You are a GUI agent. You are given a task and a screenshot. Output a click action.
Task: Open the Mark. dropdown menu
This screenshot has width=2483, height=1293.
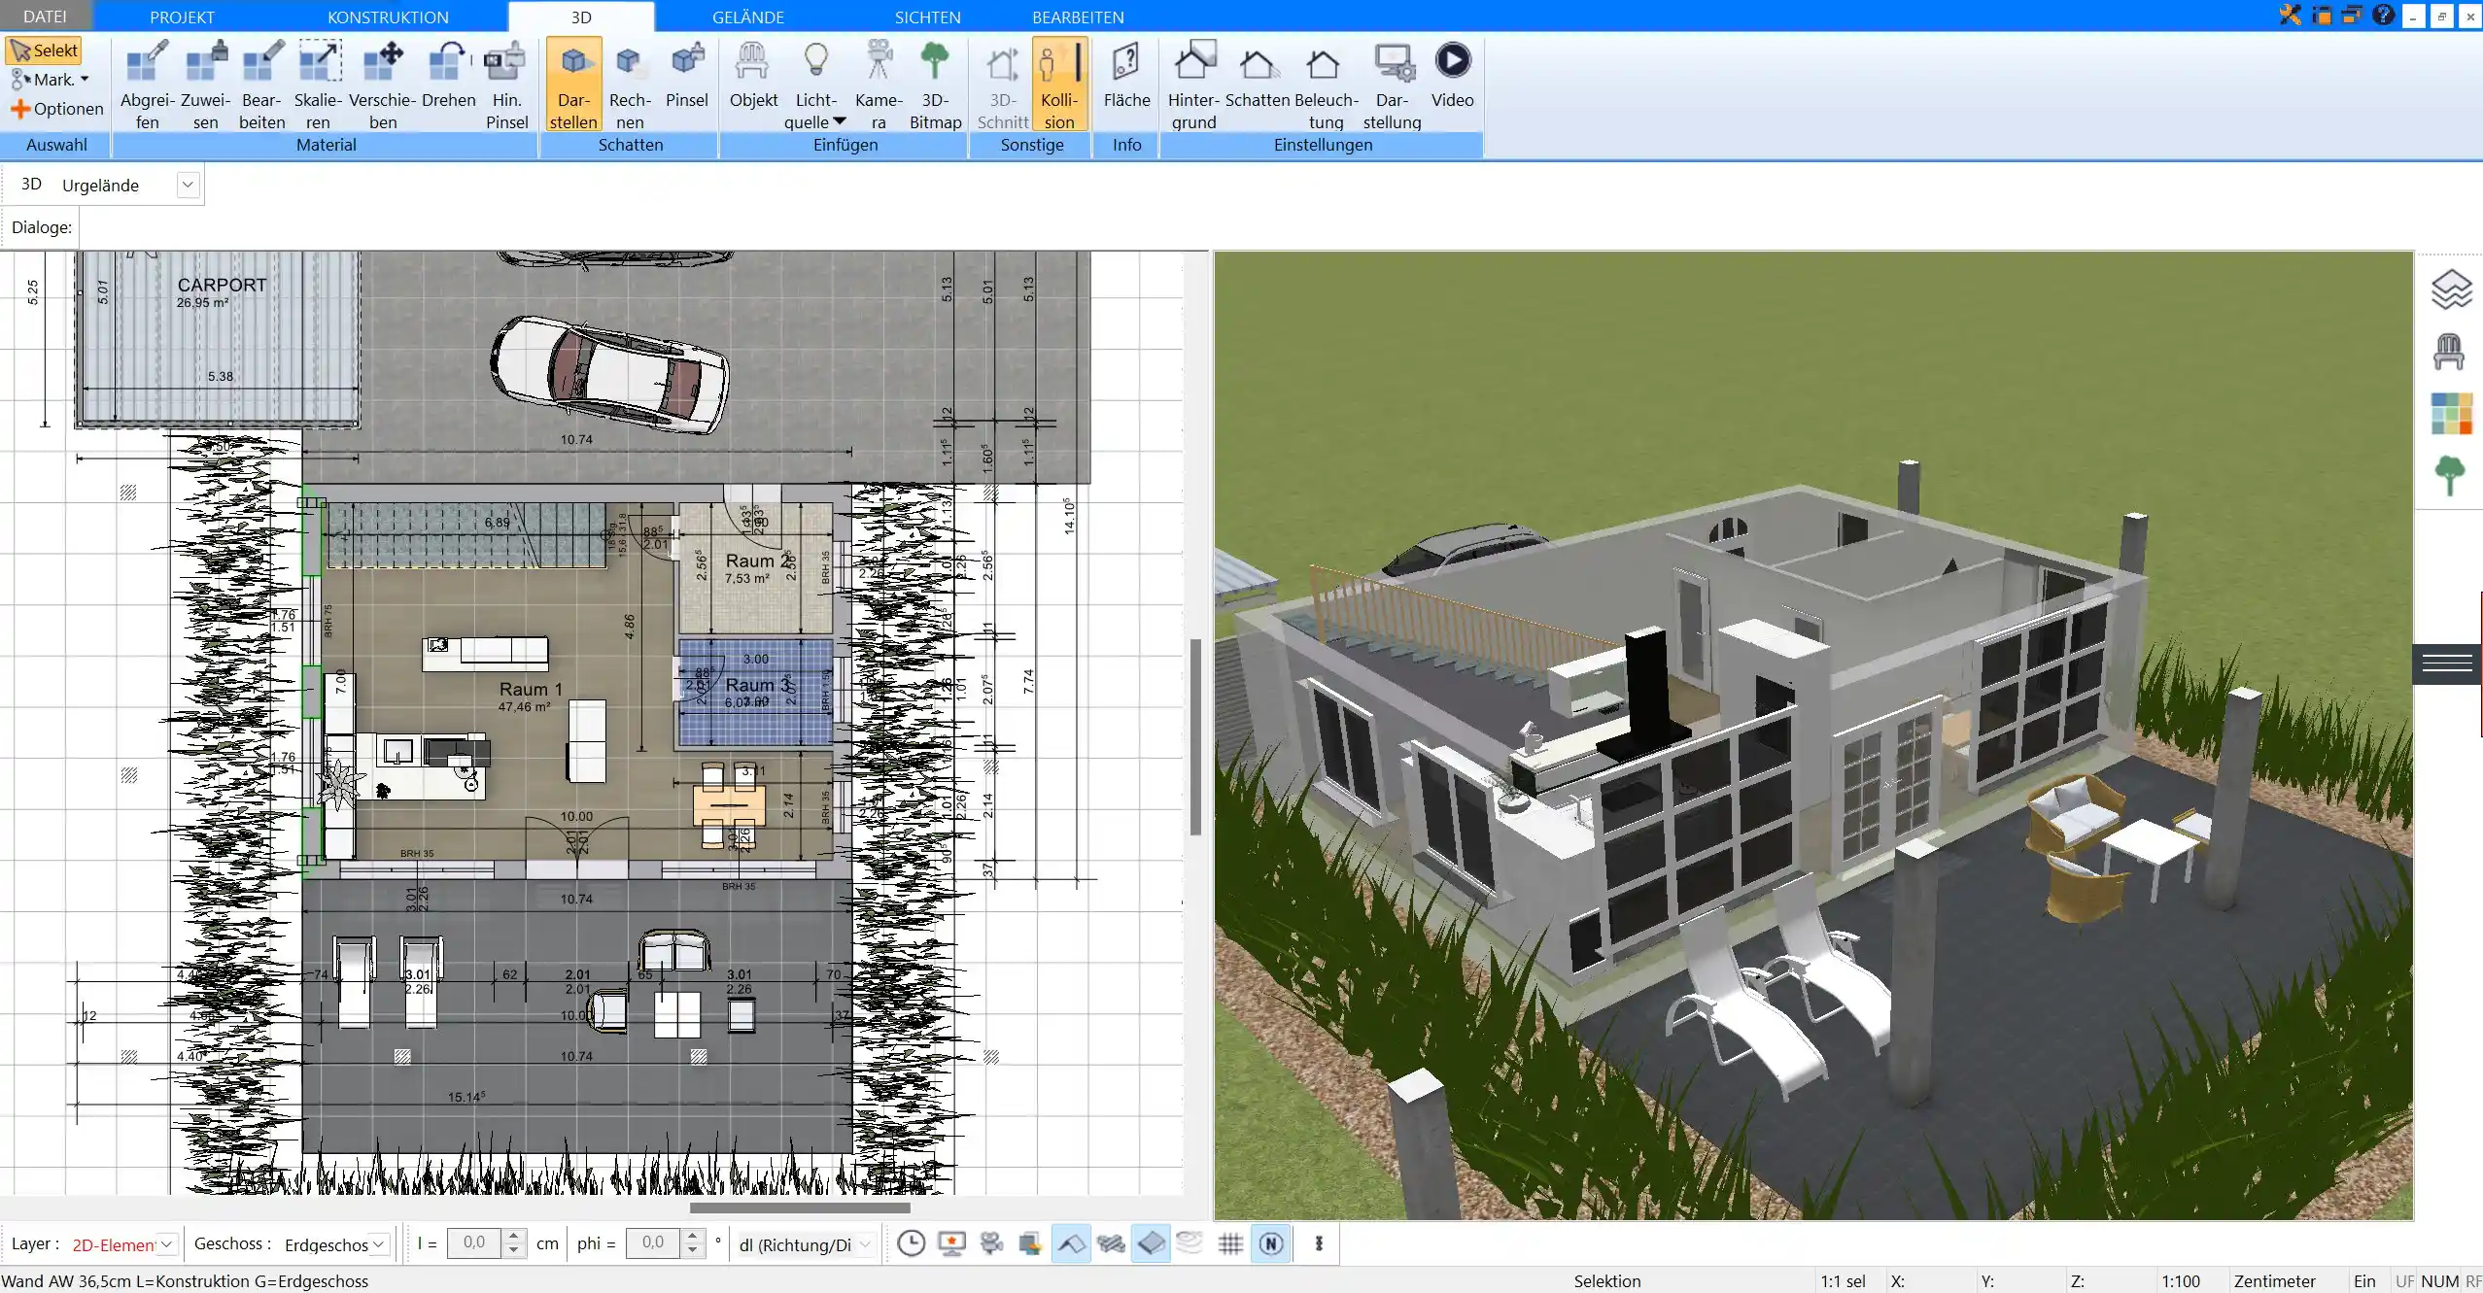[51, 80]
